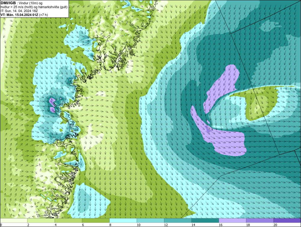
Task: Click the 8-10 m/s light cyan swatch
Action: click(x=123, y=220)
